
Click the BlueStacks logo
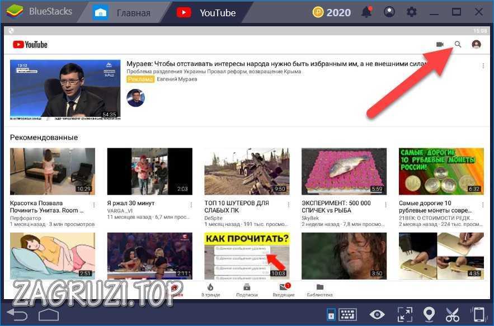[15, 12]
